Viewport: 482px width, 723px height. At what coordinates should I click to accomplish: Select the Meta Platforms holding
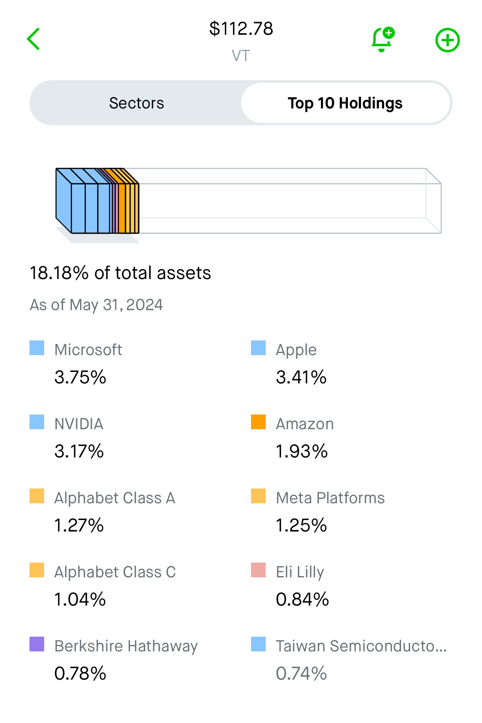[330, 498]
